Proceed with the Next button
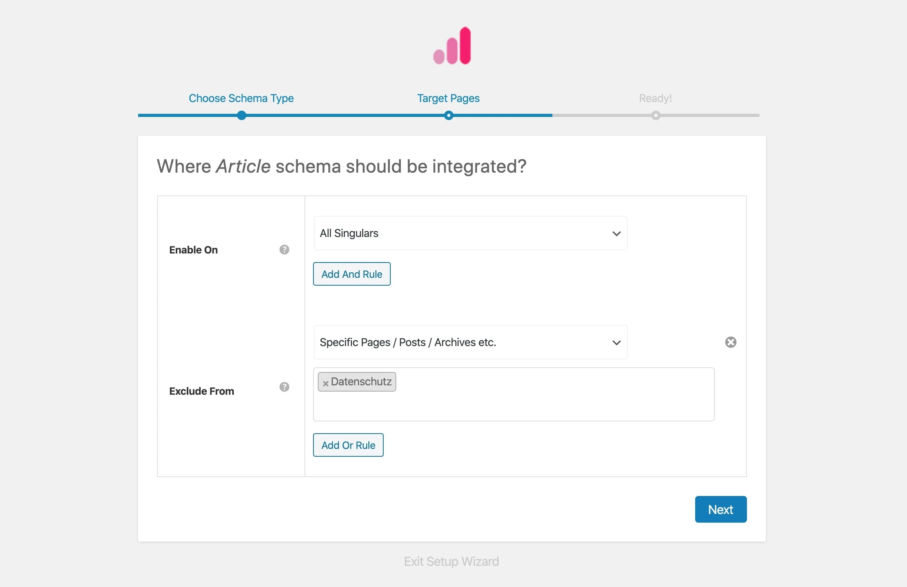Screen dimensions: 907x587 720,509
